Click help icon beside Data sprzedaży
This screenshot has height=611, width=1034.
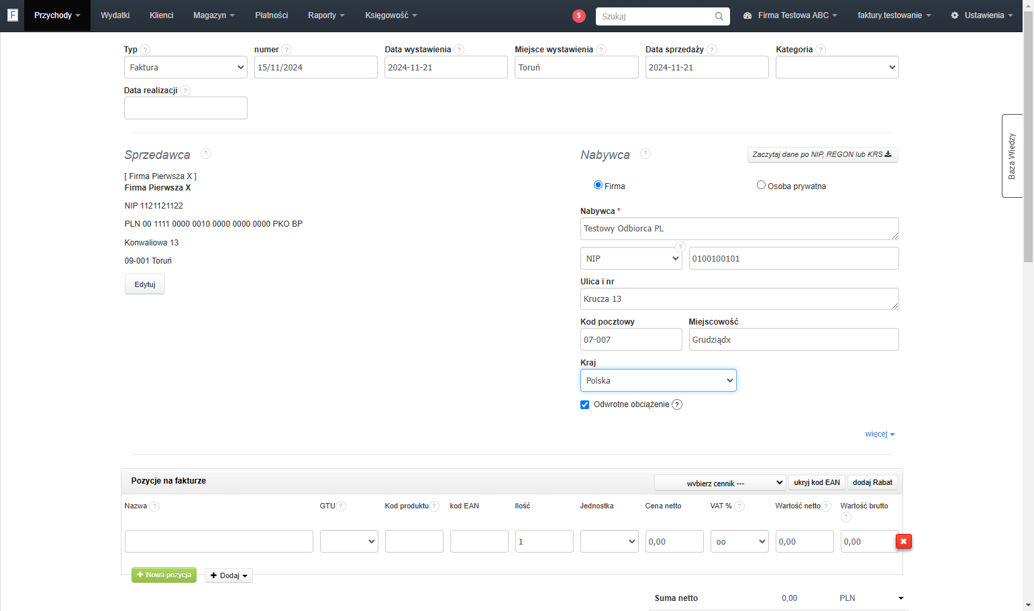pyautogui.click(x=712, y=50)
